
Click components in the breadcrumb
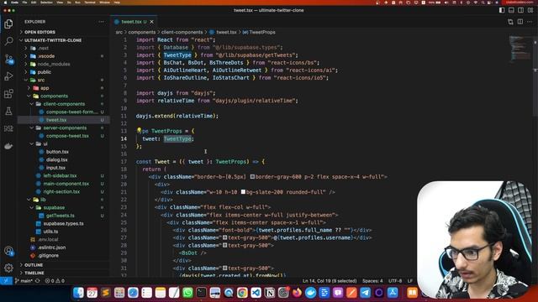point(142,32)
